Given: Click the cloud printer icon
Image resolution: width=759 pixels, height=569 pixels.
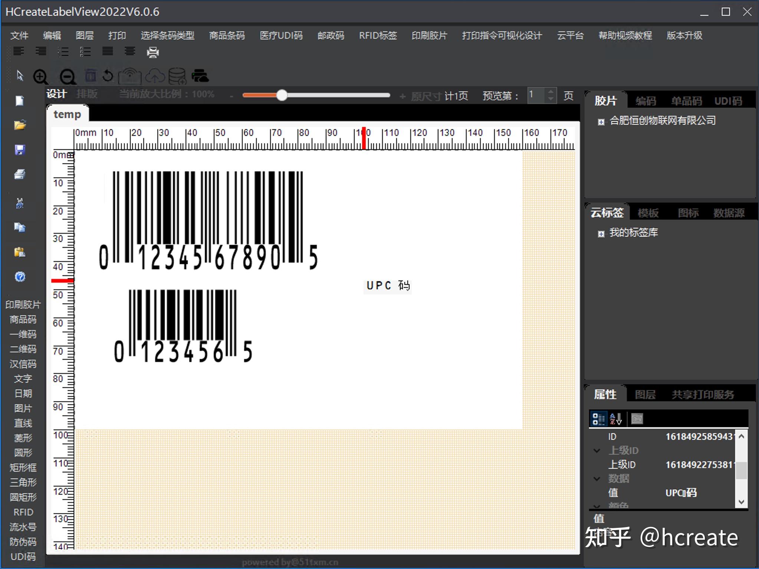Looking at the screenshot, I should click(200, 76).
